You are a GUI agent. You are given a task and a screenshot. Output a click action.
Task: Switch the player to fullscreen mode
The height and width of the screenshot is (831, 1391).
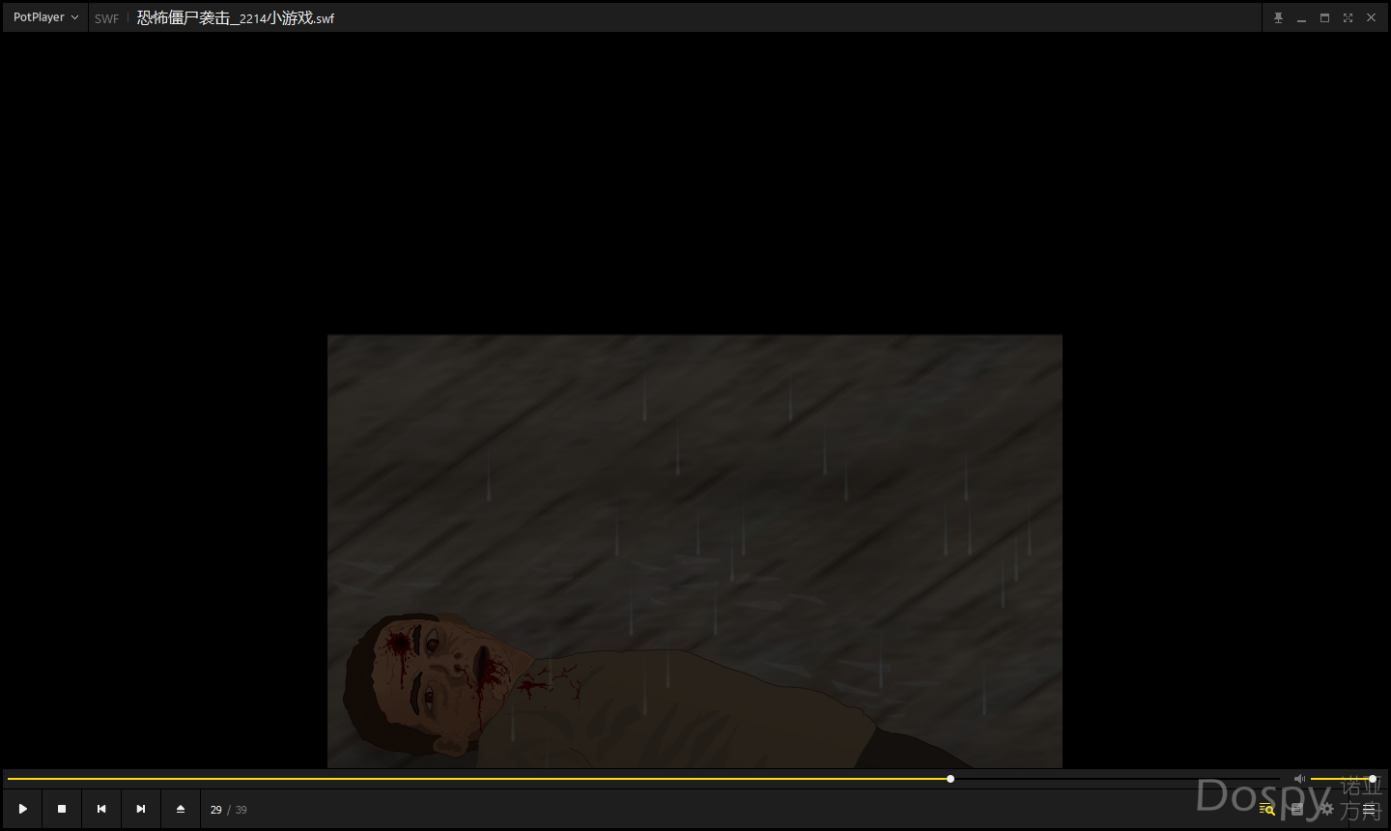pos(1348,17)
